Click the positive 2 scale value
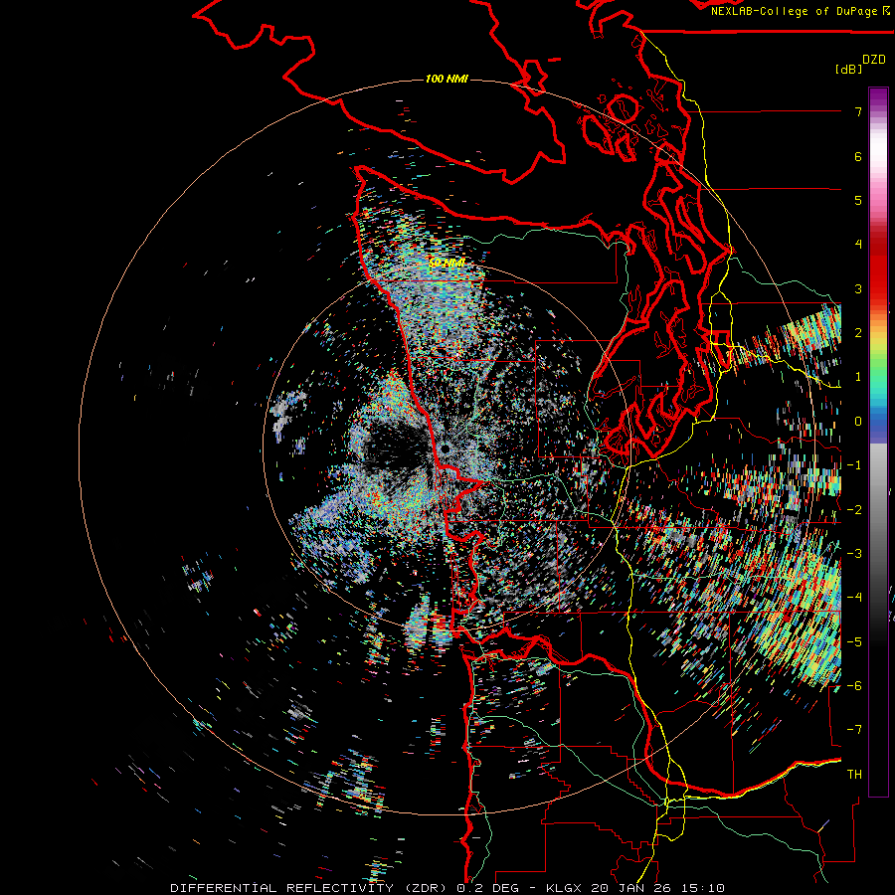Screen dimensions: 895x895 click(x=858, y=333)
